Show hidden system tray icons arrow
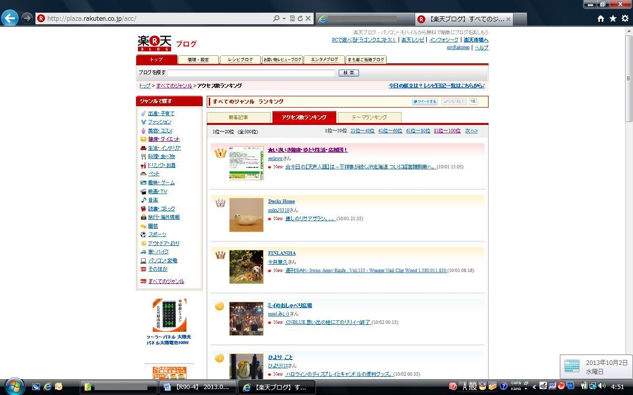The image size is (633, 395). 534,387
